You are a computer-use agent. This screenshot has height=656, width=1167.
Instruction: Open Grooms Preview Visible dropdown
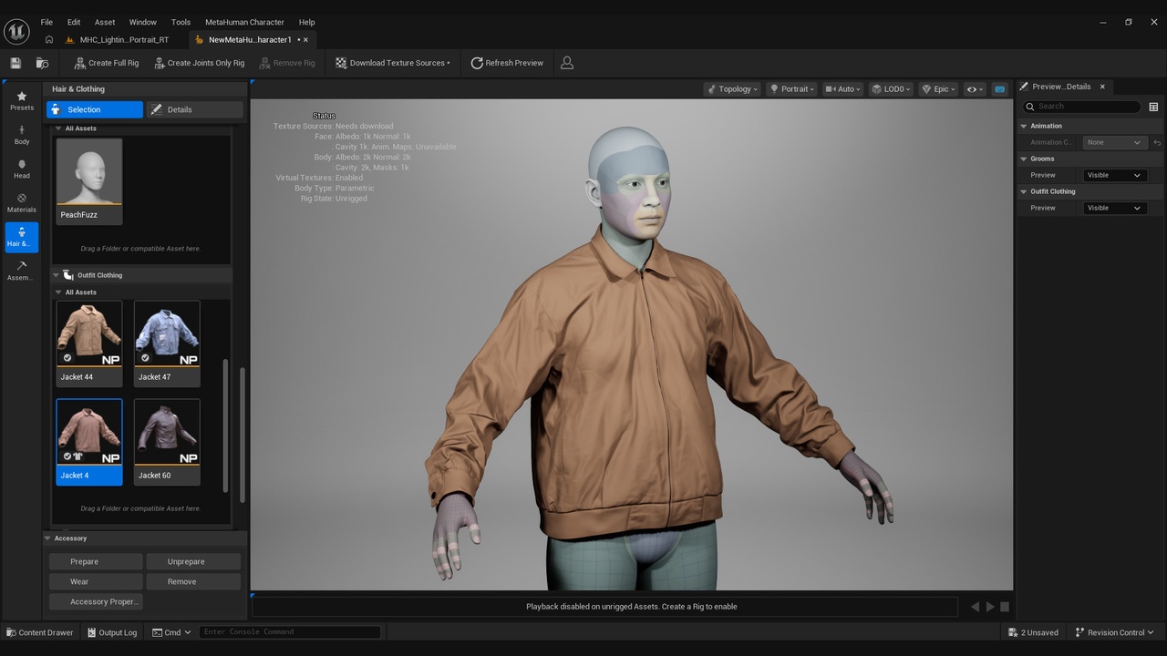(1114, 175)
